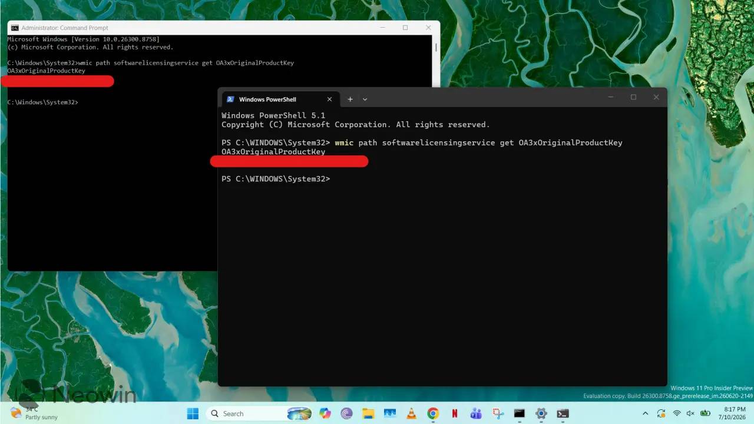Viewport: 754px width, 424px height.
Task: Click 'Windows PowerShell 5.1' header text
Action: (x=273, y=115)
